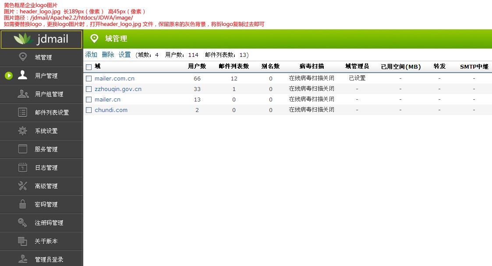
Task: Click the pin icon in green header
Action: [x=94, y=38]
